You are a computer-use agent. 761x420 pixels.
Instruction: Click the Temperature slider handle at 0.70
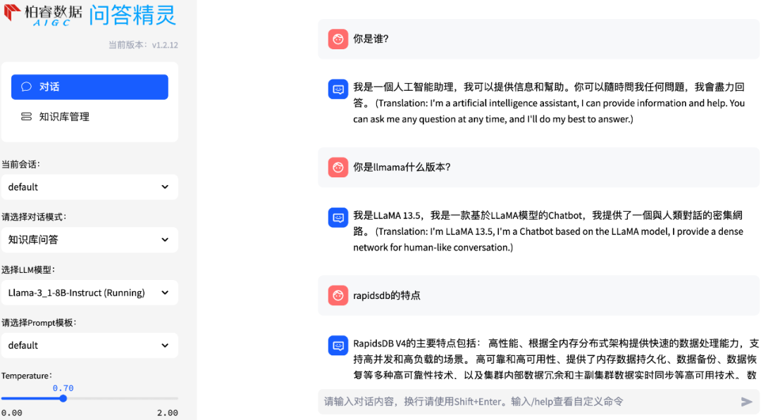coord(63,399)
